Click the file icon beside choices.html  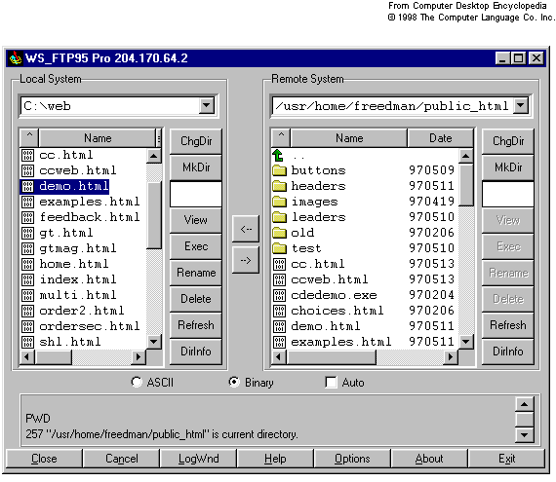pos(279,311)
